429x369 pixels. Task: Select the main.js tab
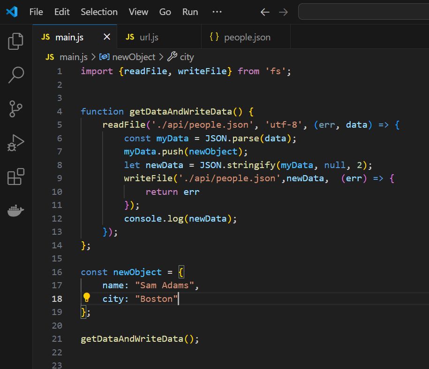coord(75,37)
